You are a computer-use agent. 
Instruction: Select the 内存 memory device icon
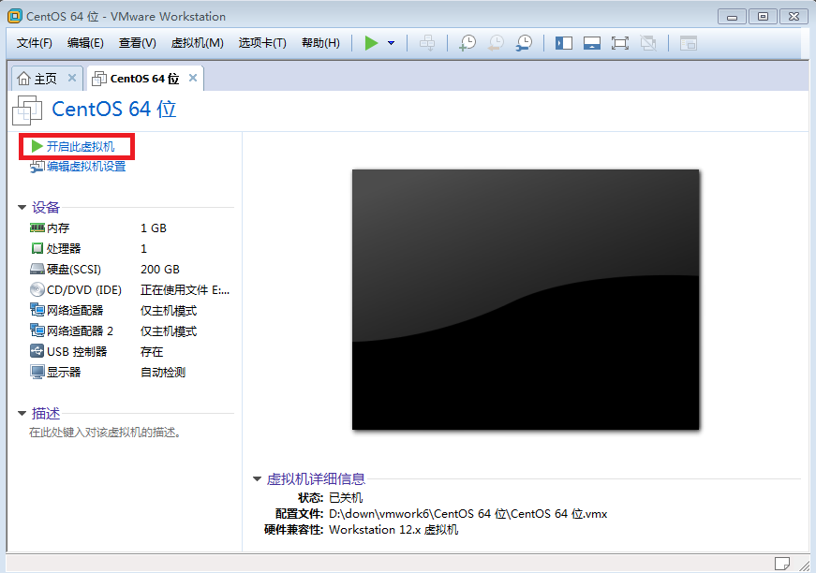click(37, 228)
